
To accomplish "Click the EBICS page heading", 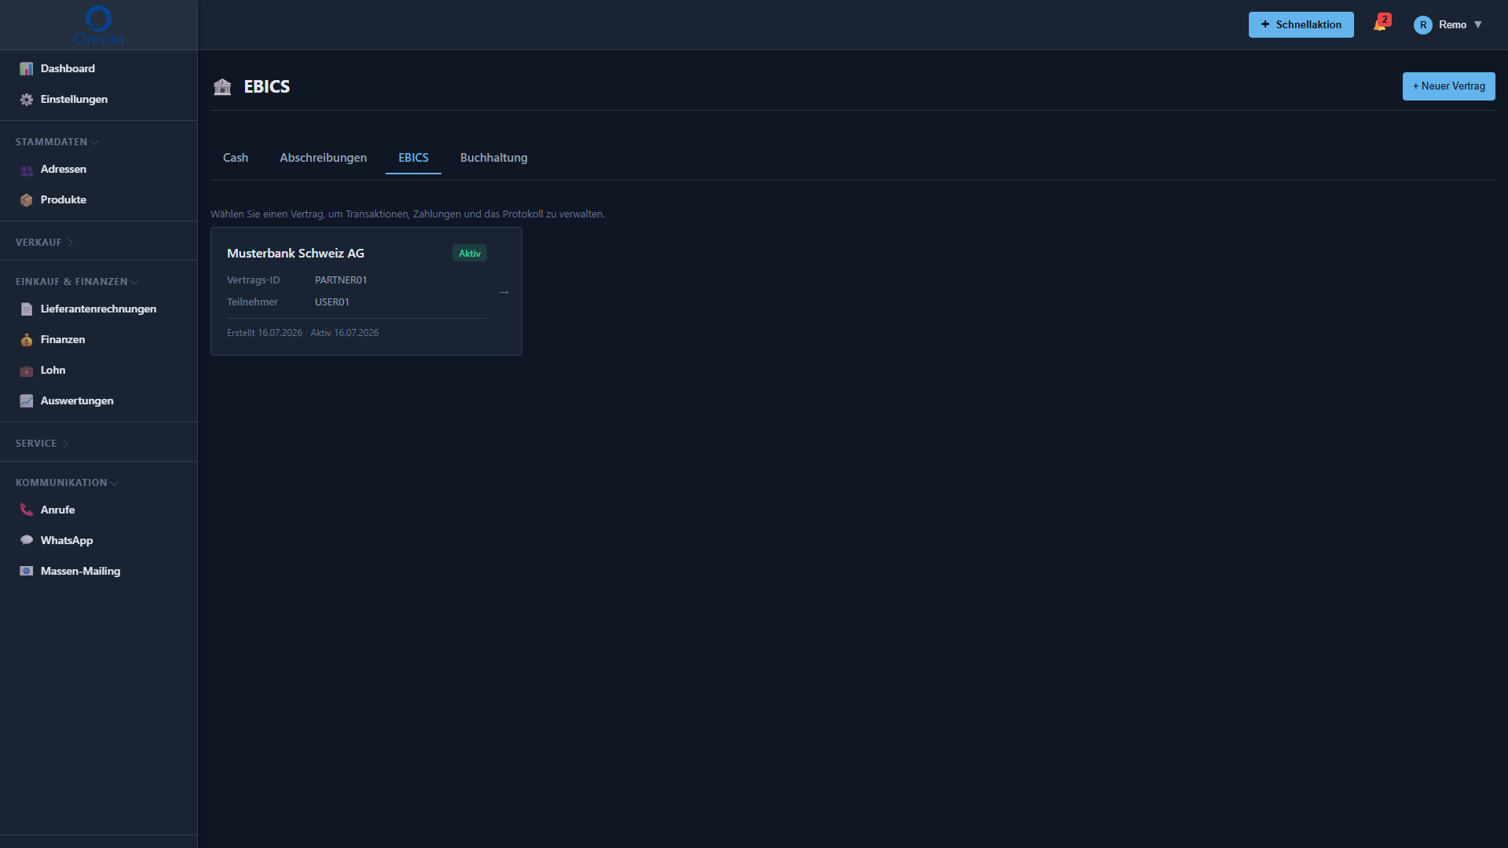I will [267, 86].
